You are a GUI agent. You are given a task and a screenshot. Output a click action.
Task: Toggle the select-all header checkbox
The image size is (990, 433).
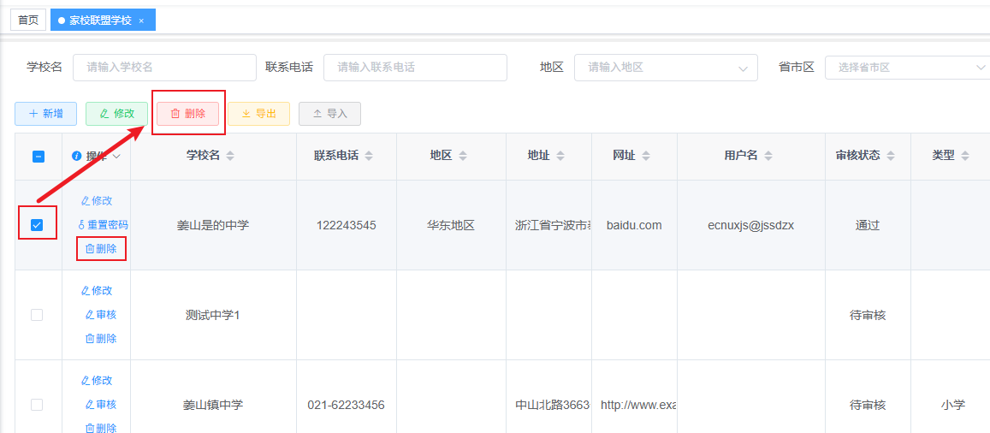[x=39, y=156]
